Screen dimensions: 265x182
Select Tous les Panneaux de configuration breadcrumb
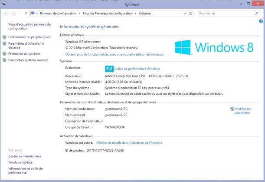tap(108, 13)
